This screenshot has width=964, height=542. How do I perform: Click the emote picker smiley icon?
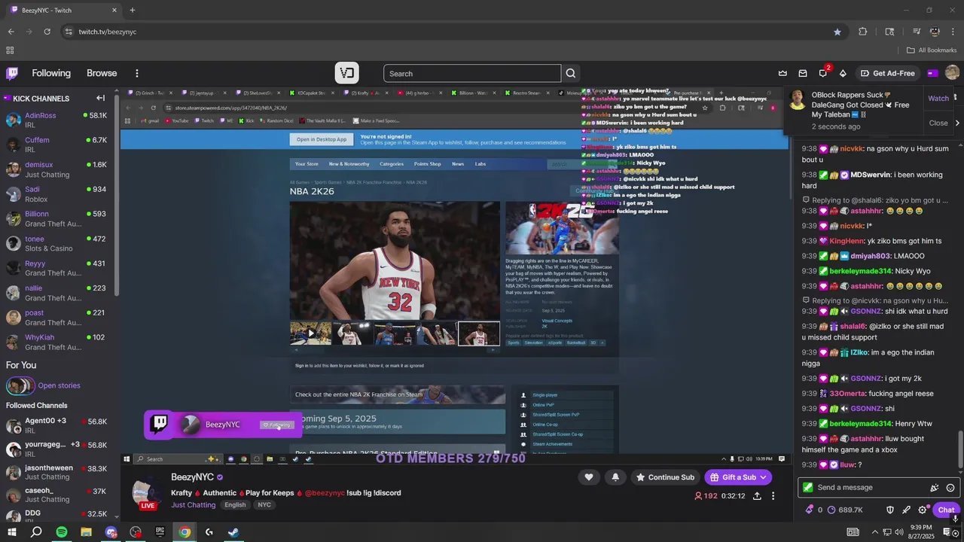click(x=950, y=488)
